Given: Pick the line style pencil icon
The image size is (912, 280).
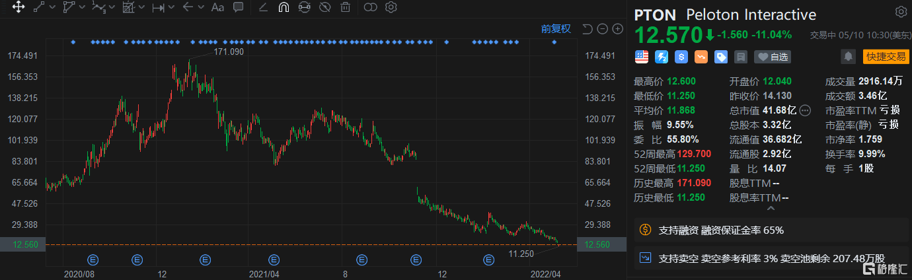Looking at the screenshot, I should pos(263,8).
